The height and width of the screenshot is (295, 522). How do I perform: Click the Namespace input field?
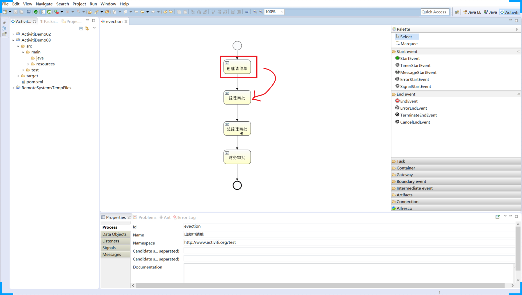[x=349, y=242]
